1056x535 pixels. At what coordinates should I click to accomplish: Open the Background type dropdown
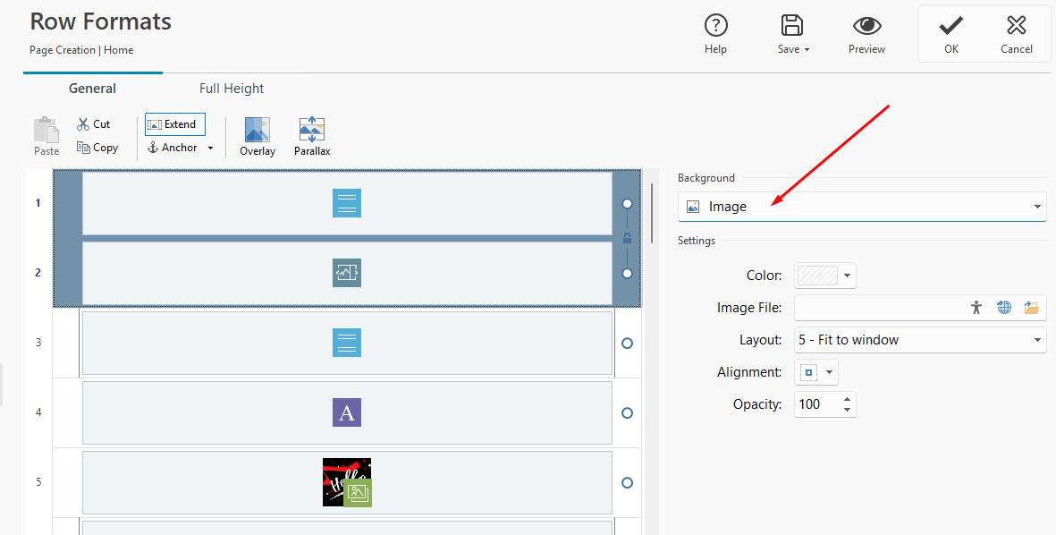pos(861,207)
